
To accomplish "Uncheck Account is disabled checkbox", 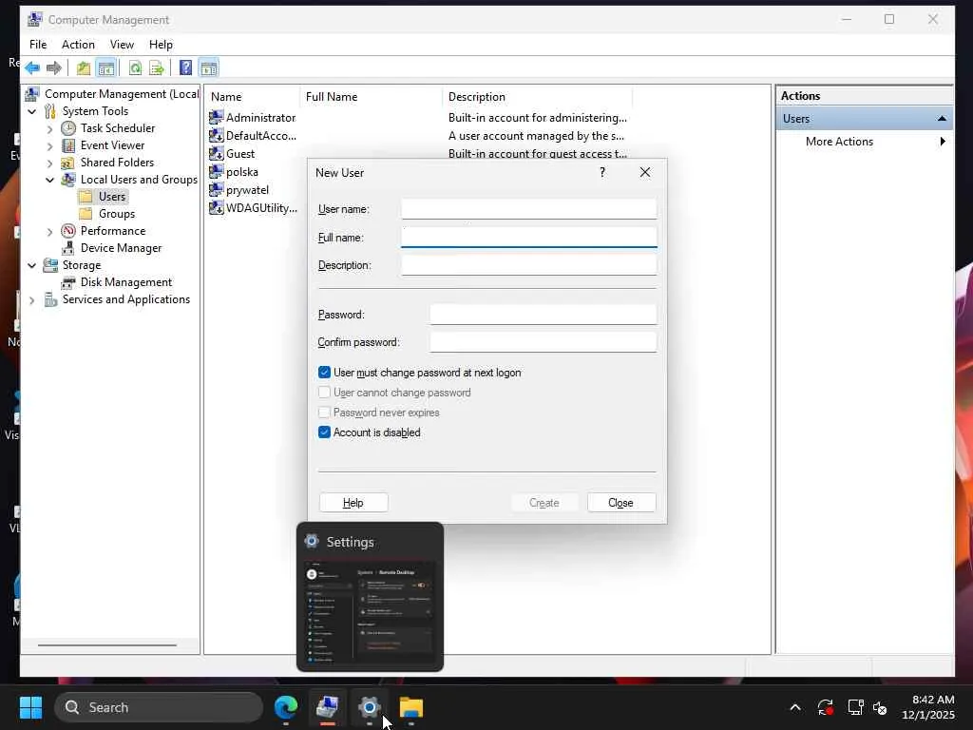I will 324,432.
